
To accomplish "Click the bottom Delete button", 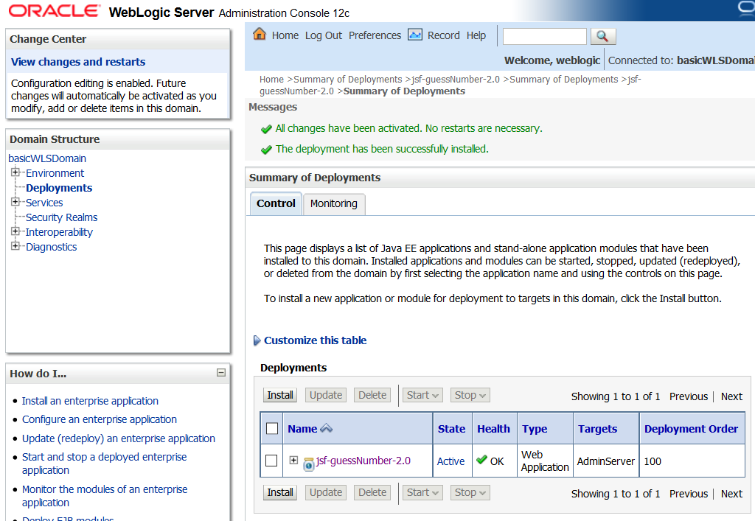I will click(372, 492).
